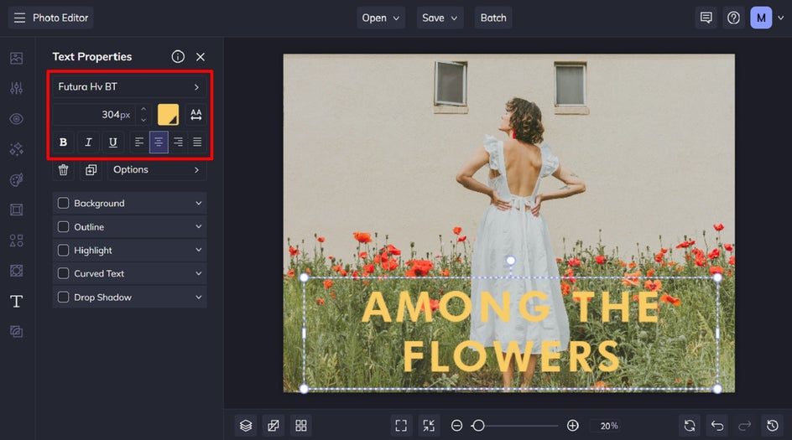Viewport: 792px width, 440px height.
Task: Delete text layer with trash icon
Action: coord(63,170)
